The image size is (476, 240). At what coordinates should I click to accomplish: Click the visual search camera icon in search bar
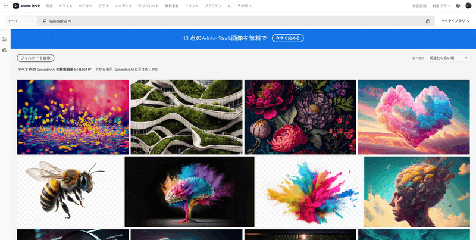click(x=428, y=21)
